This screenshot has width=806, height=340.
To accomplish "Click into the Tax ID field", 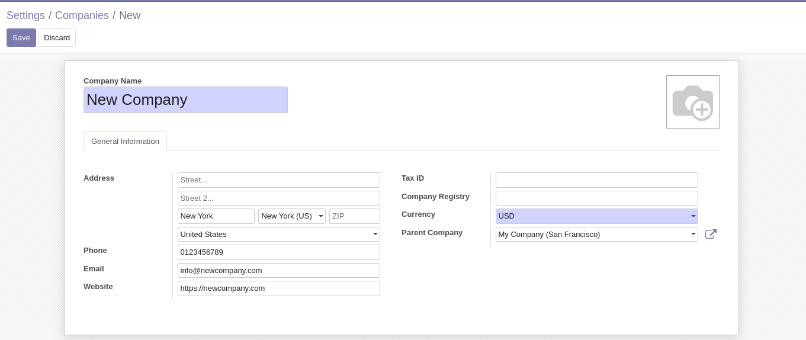I will click(596, 180).
